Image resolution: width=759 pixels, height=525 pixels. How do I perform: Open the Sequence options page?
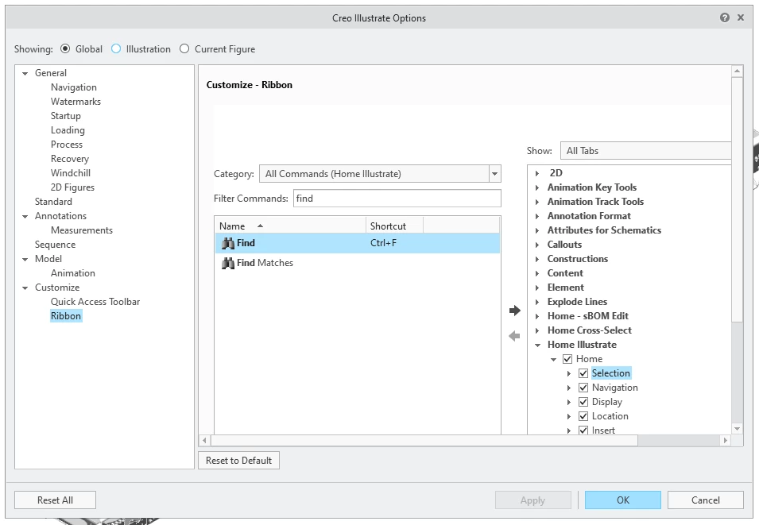[55, 245]
